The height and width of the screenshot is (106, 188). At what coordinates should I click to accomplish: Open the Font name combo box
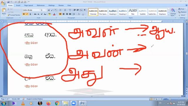tap(31, 10)
